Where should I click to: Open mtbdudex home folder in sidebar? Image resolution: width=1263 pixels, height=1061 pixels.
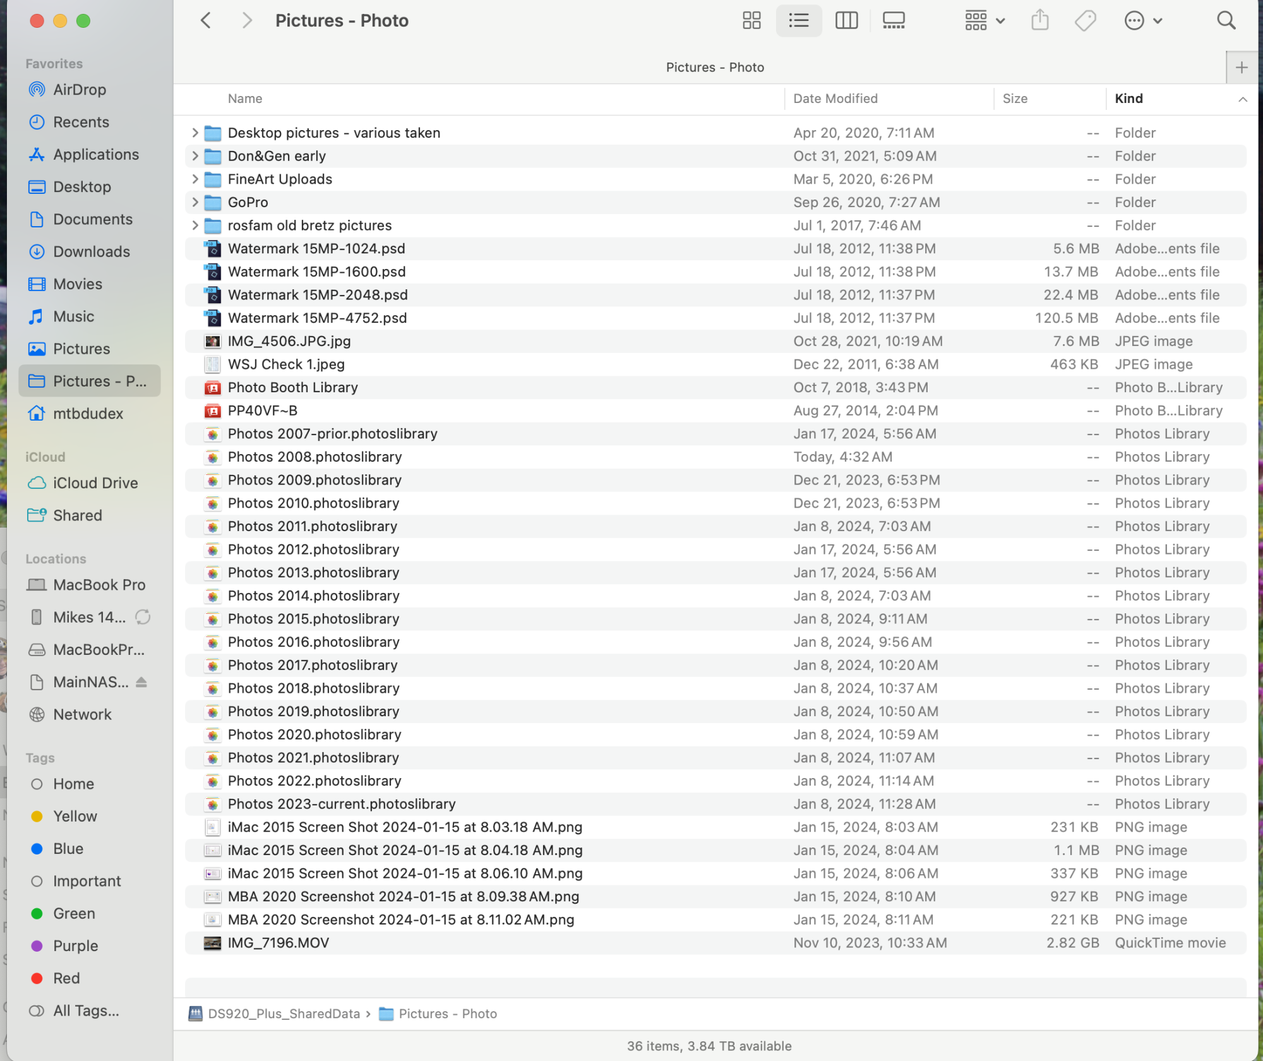(x=88, y=414)
